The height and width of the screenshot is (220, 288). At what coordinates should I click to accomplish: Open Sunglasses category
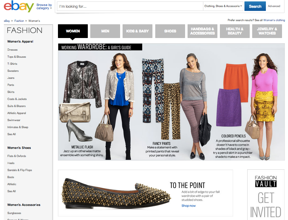[14, 213]
